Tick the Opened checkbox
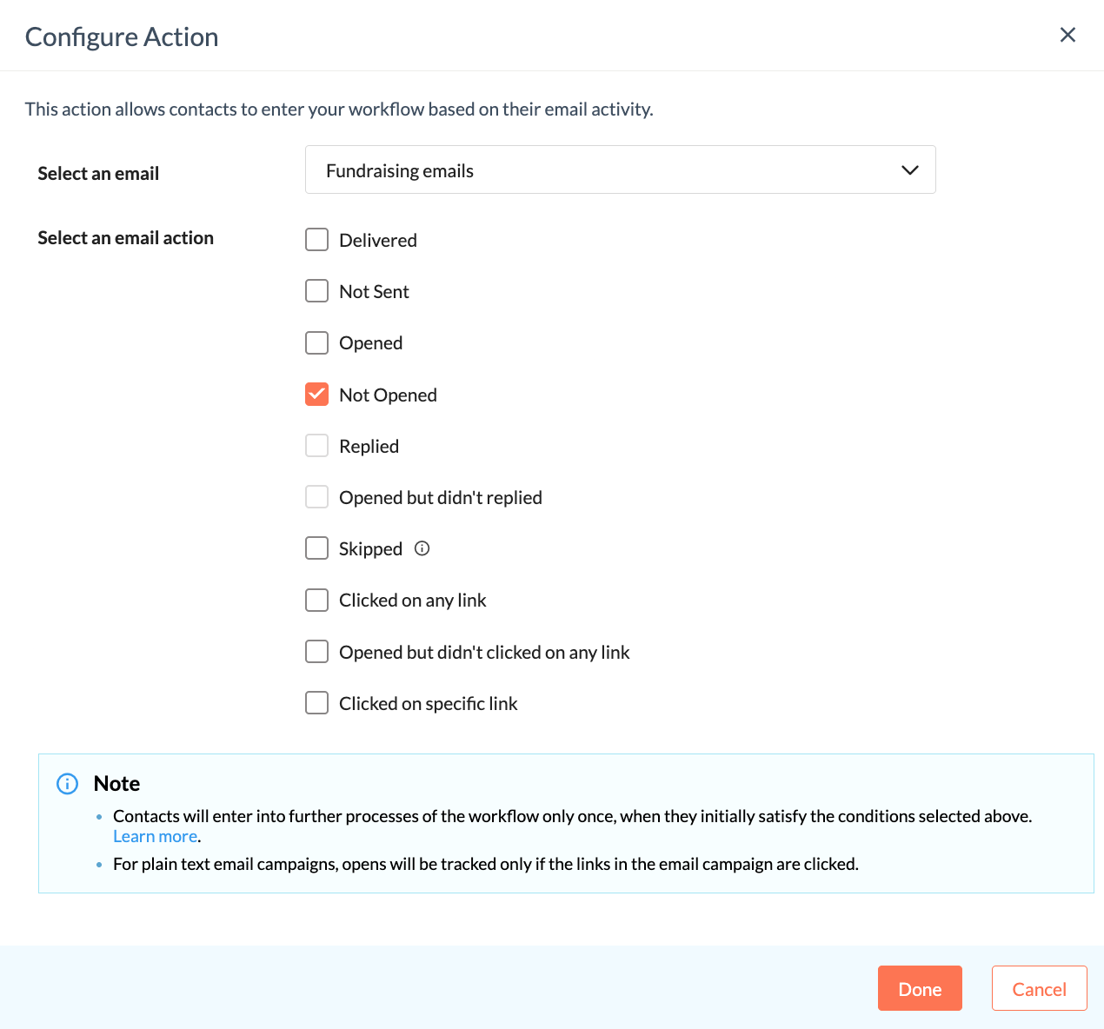This screenshot has width=1104, height=1029. tap(317, 343)
